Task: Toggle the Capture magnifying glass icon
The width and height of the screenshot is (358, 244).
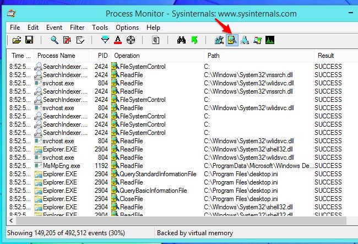Action: coord(55,40)
